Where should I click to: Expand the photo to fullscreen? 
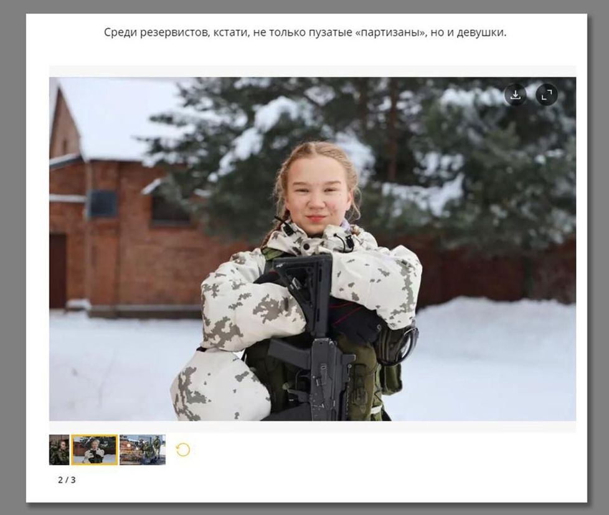tap(546, 95)
